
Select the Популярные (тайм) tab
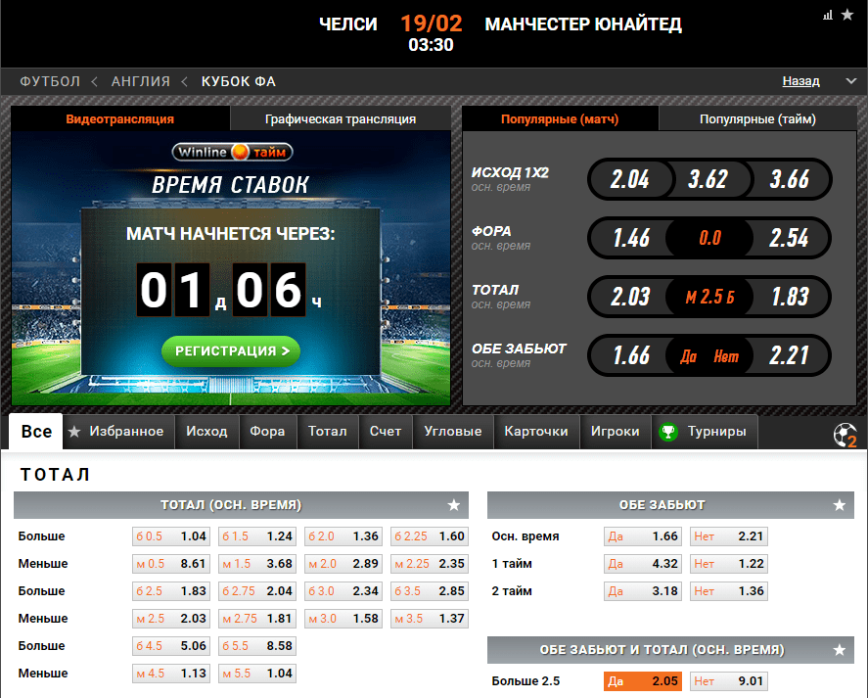click(x=757, y=118)
